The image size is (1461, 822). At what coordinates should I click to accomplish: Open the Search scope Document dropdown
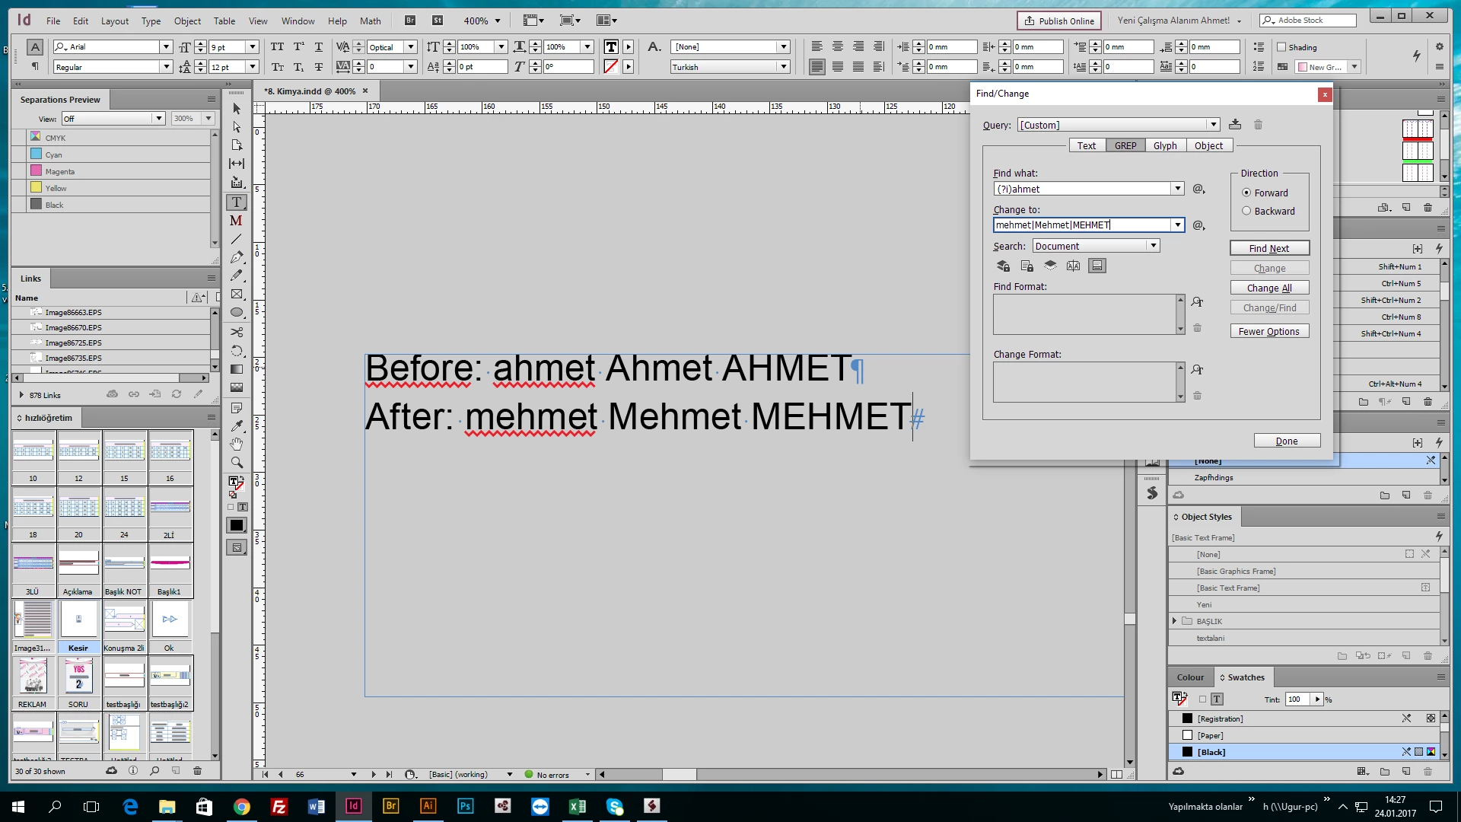pos(1096,246)
